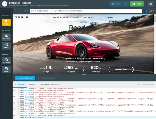This screenshot has width=156, height=119.
Task: Click 'Step' keyword on line 14 (Model 3)
Action: (22, 101)
